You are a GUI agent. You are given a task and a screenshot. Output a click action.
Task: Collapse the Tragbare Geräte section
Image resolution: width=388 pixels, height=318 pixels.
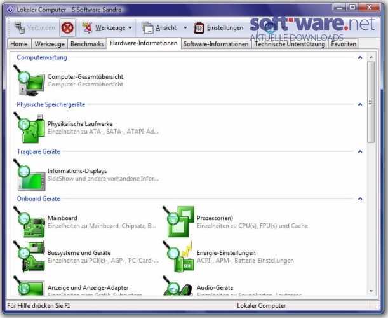(360, 152)
